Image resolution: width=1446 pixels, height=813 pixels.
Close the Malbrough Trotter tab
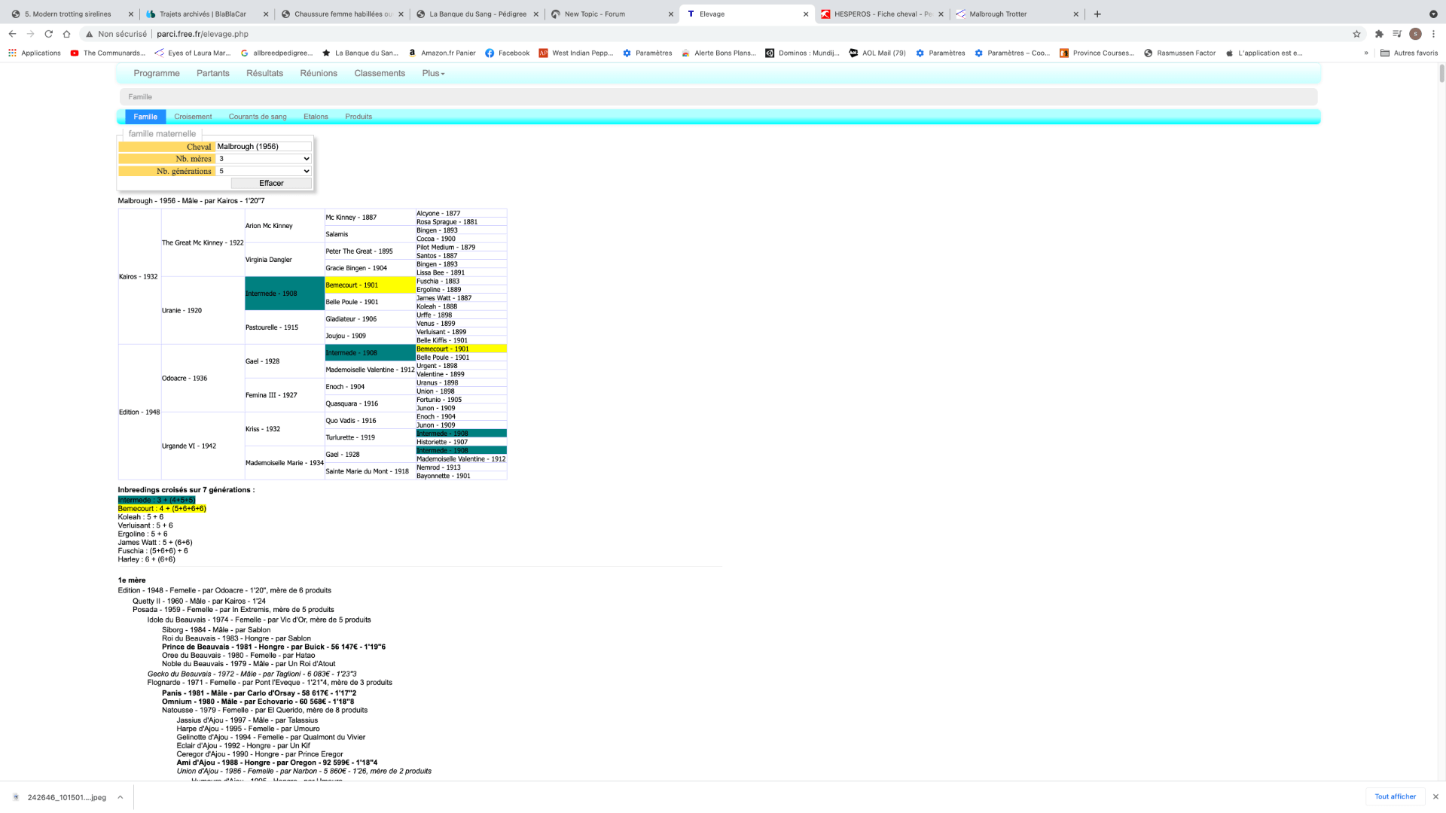coord(1075,14)
